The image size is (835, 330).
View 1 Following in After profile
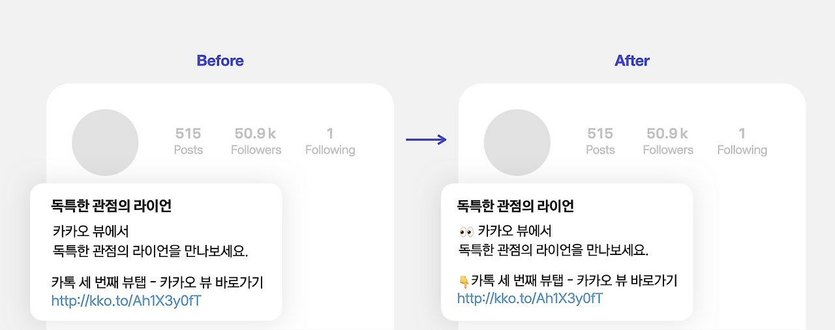pos(742,141)
